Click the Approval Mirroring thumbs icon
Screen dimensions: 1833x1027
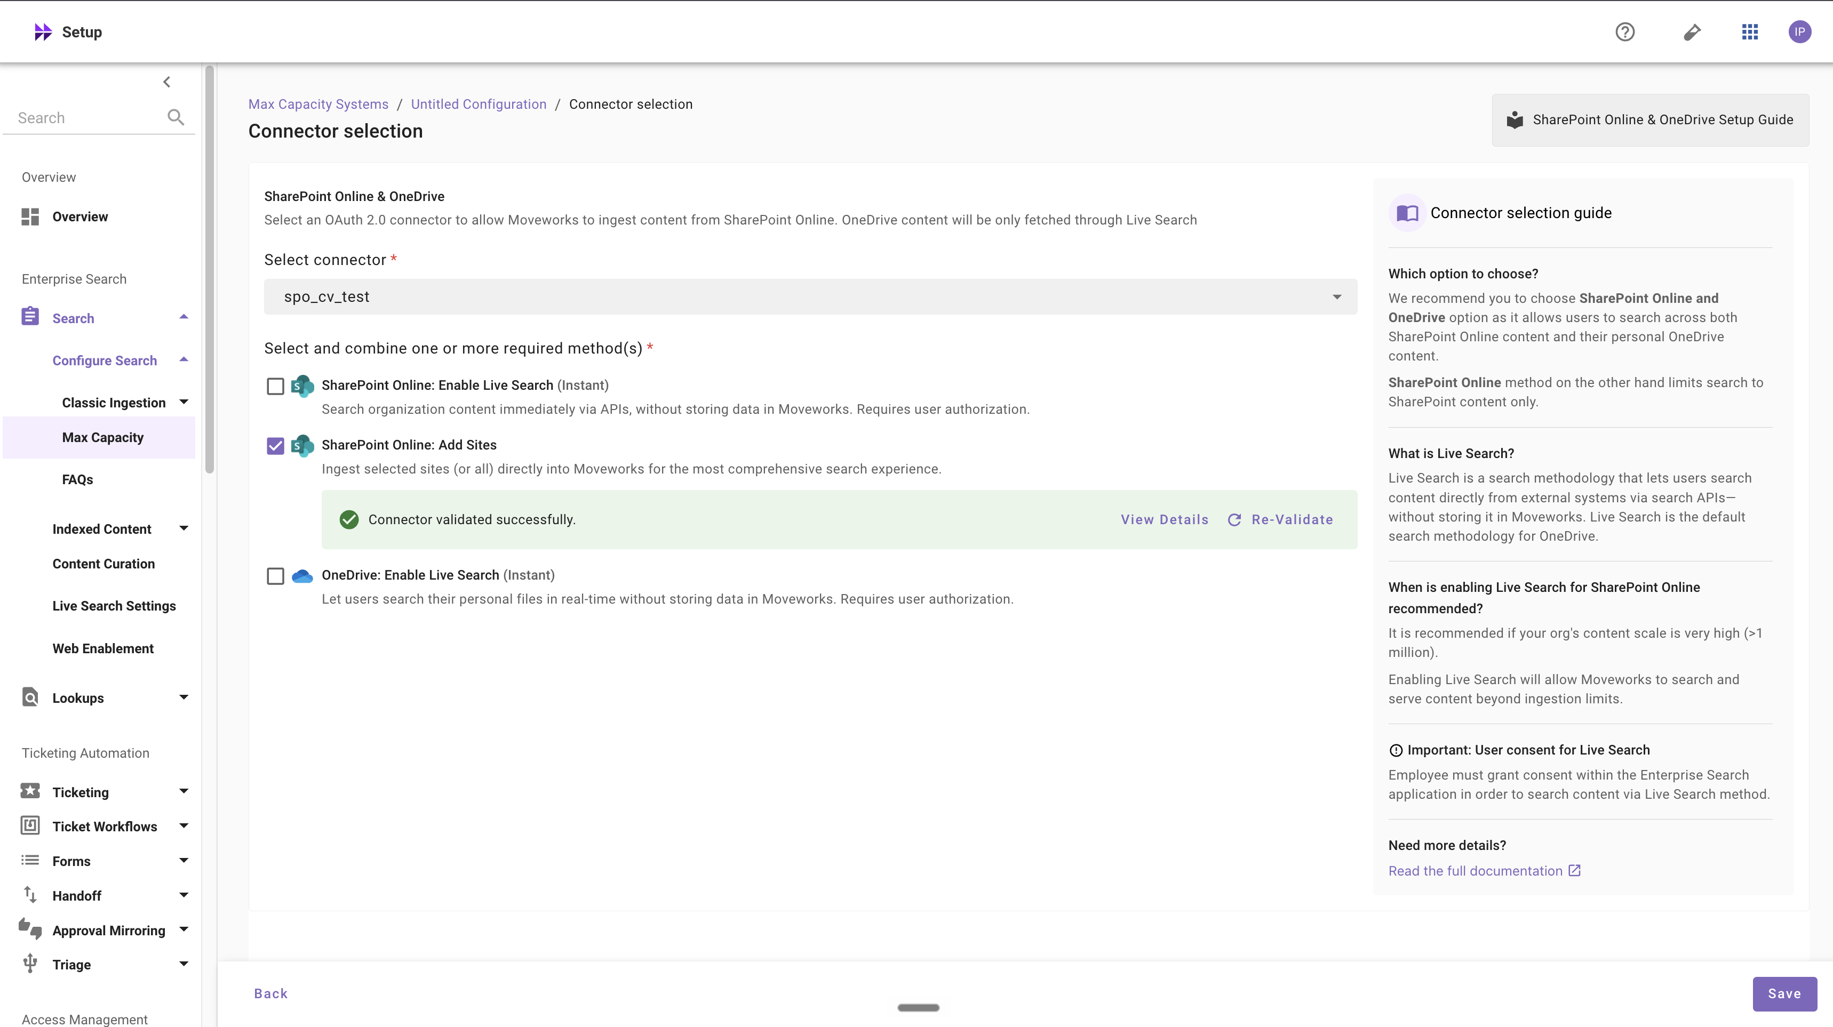pyautogui.click(x=30, y=928)
